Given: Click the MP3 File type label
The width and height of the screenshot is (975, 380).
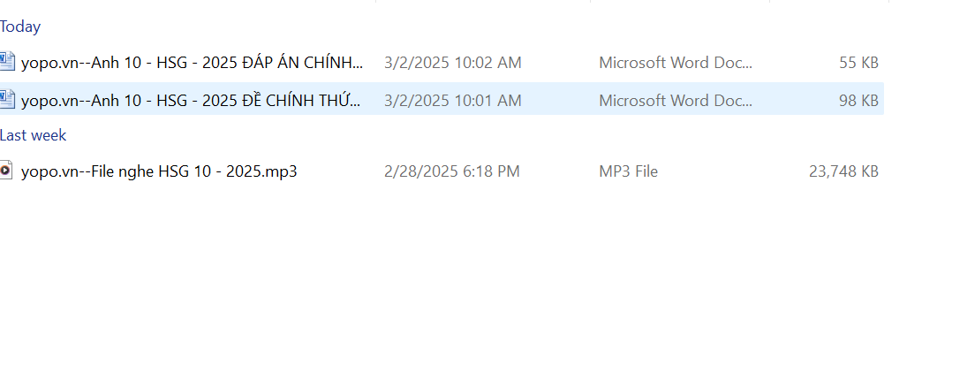Looking at the screenshot, I should click(x=628, y=171).
